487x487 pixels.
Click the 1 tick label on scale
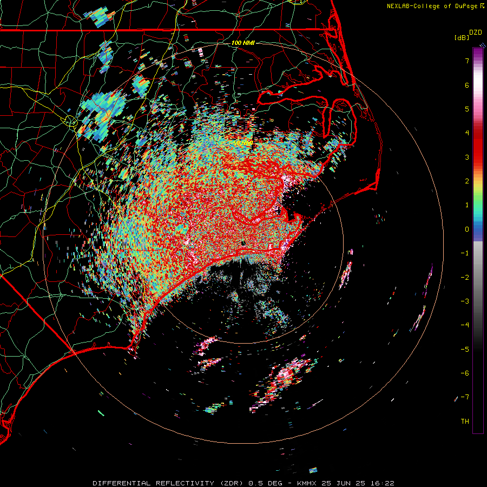(x=467, y=205)
